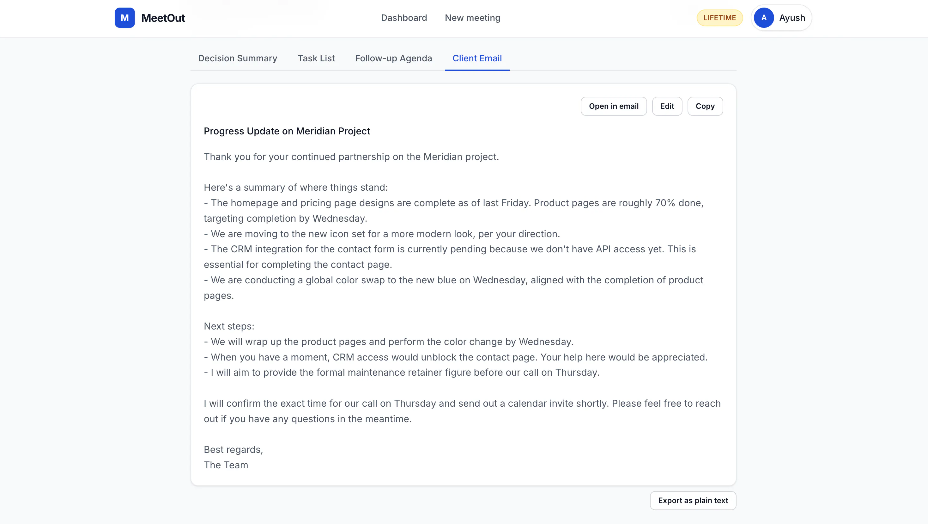Screen dimensions: 928x524
Task: Export the email as plain text
Action: coord(692,501)
